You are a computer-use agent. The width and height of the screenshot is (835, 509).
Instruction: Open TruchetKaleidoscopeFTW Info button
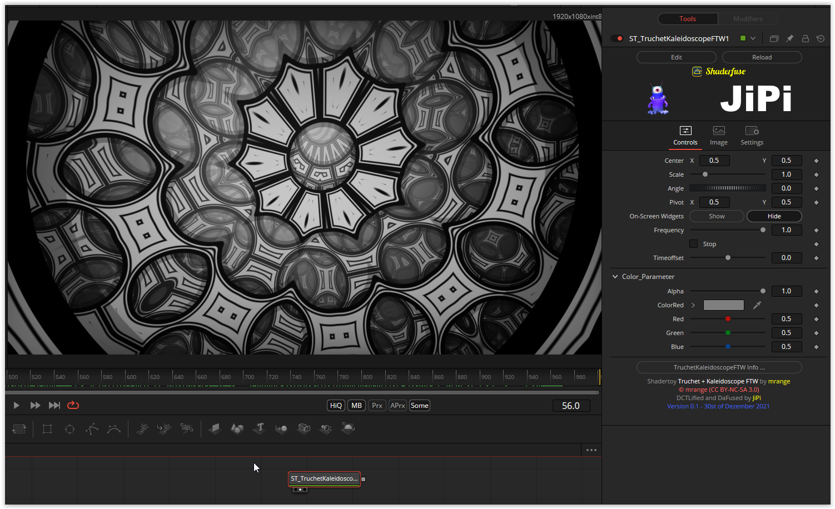[x=719, y=367]
